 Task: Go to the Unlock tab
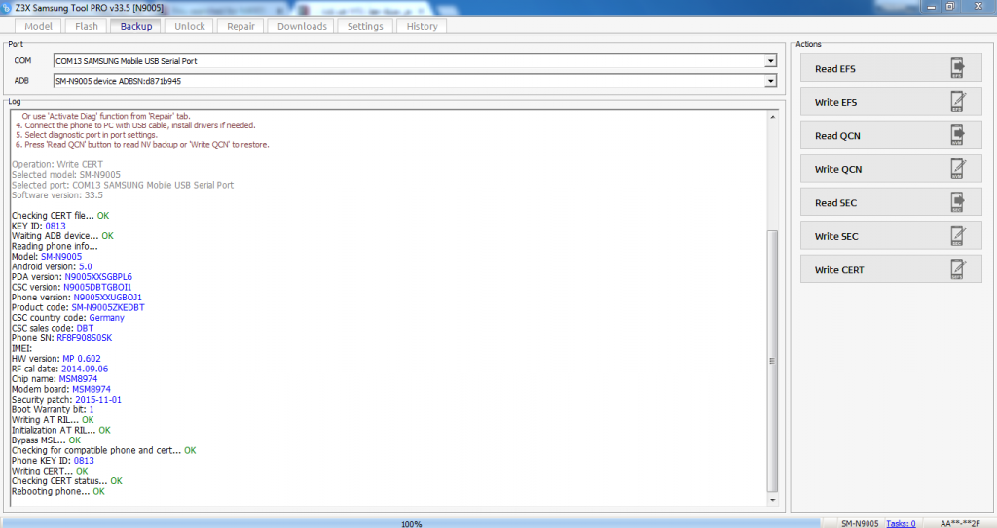point(190,26)
